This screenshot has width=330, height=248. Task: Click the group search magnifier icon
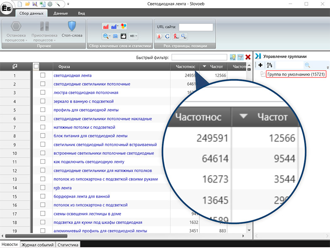(x=307, y=65)
